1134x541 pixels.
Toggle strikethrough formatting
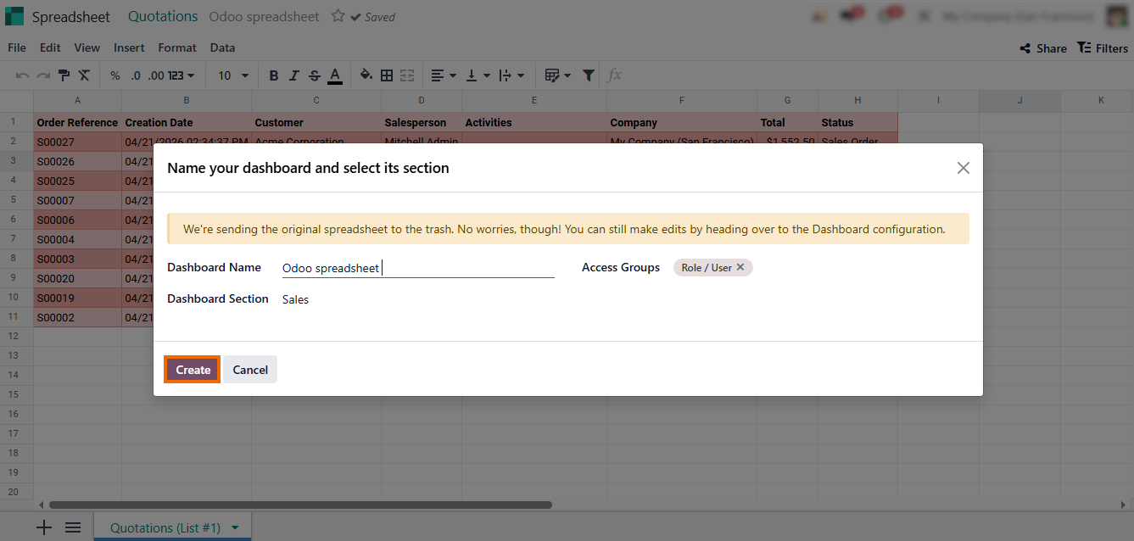pyautogui.click(x=314, y=75)
